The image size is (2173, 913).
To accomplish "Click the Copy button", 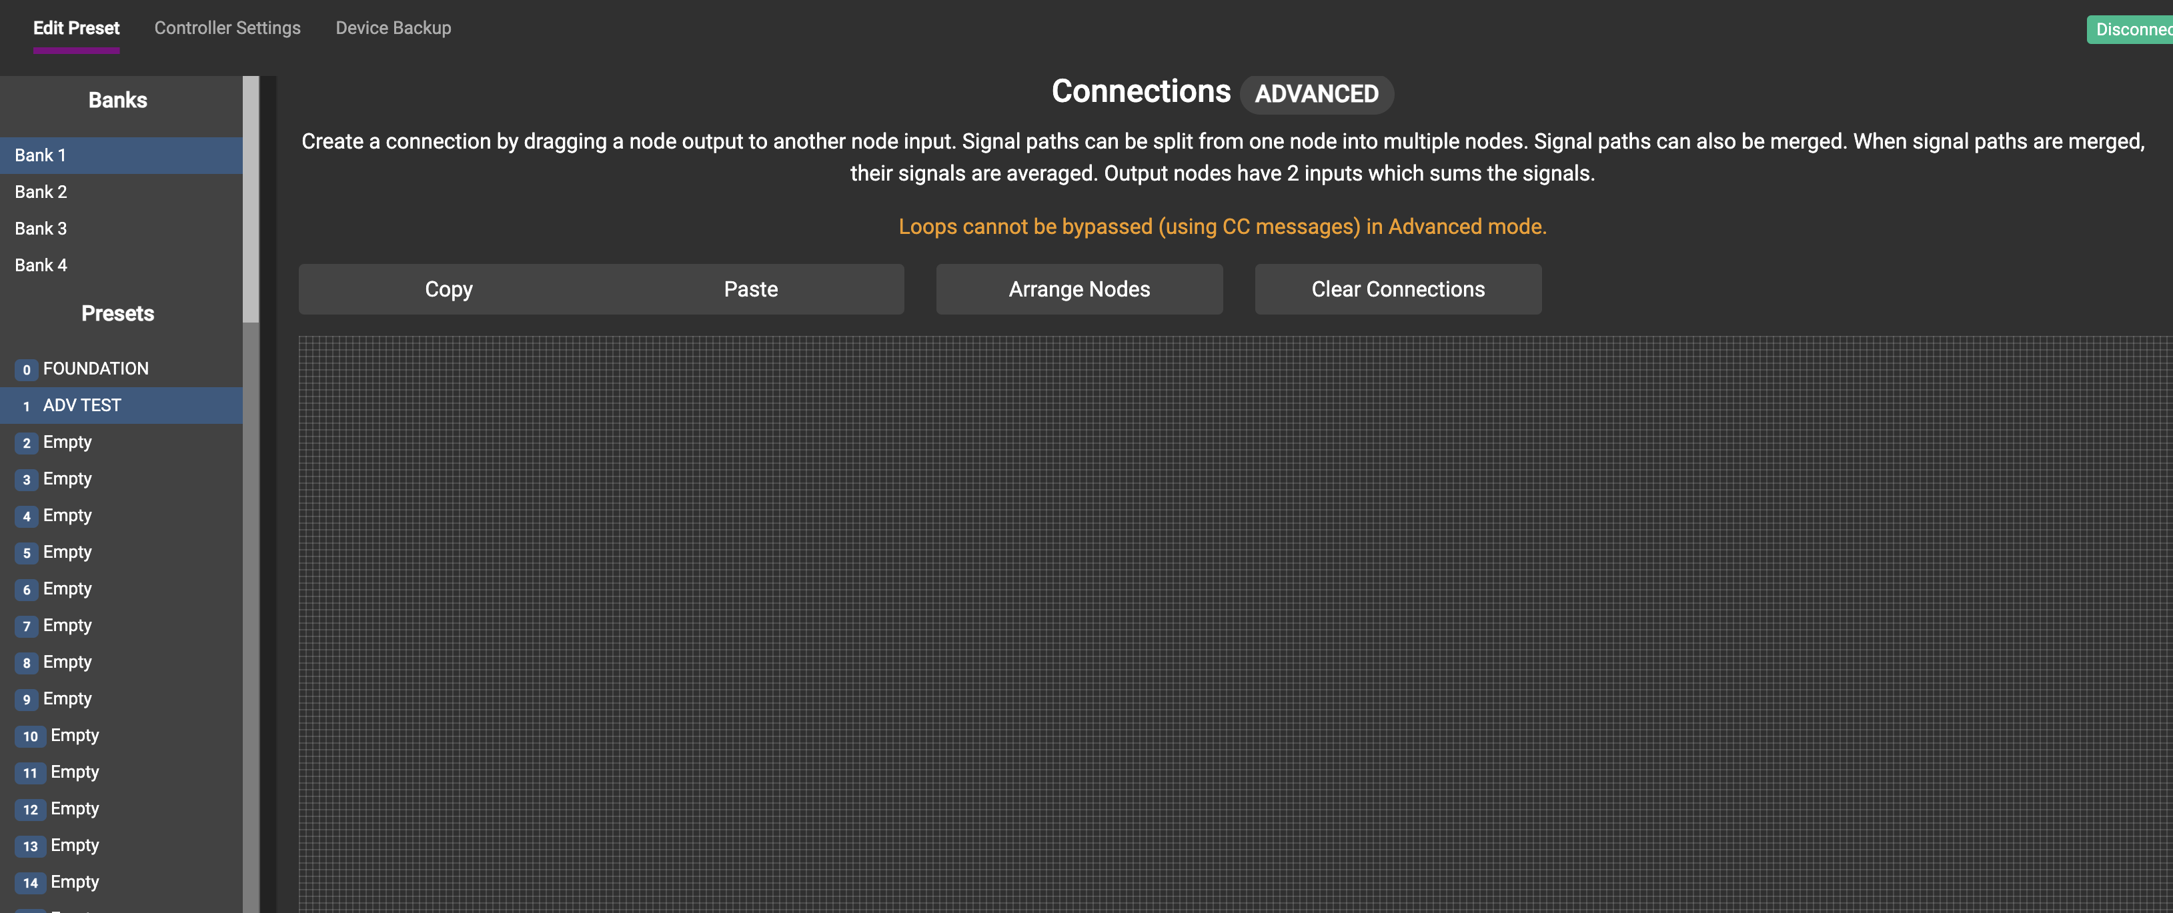I will [449, 289].
